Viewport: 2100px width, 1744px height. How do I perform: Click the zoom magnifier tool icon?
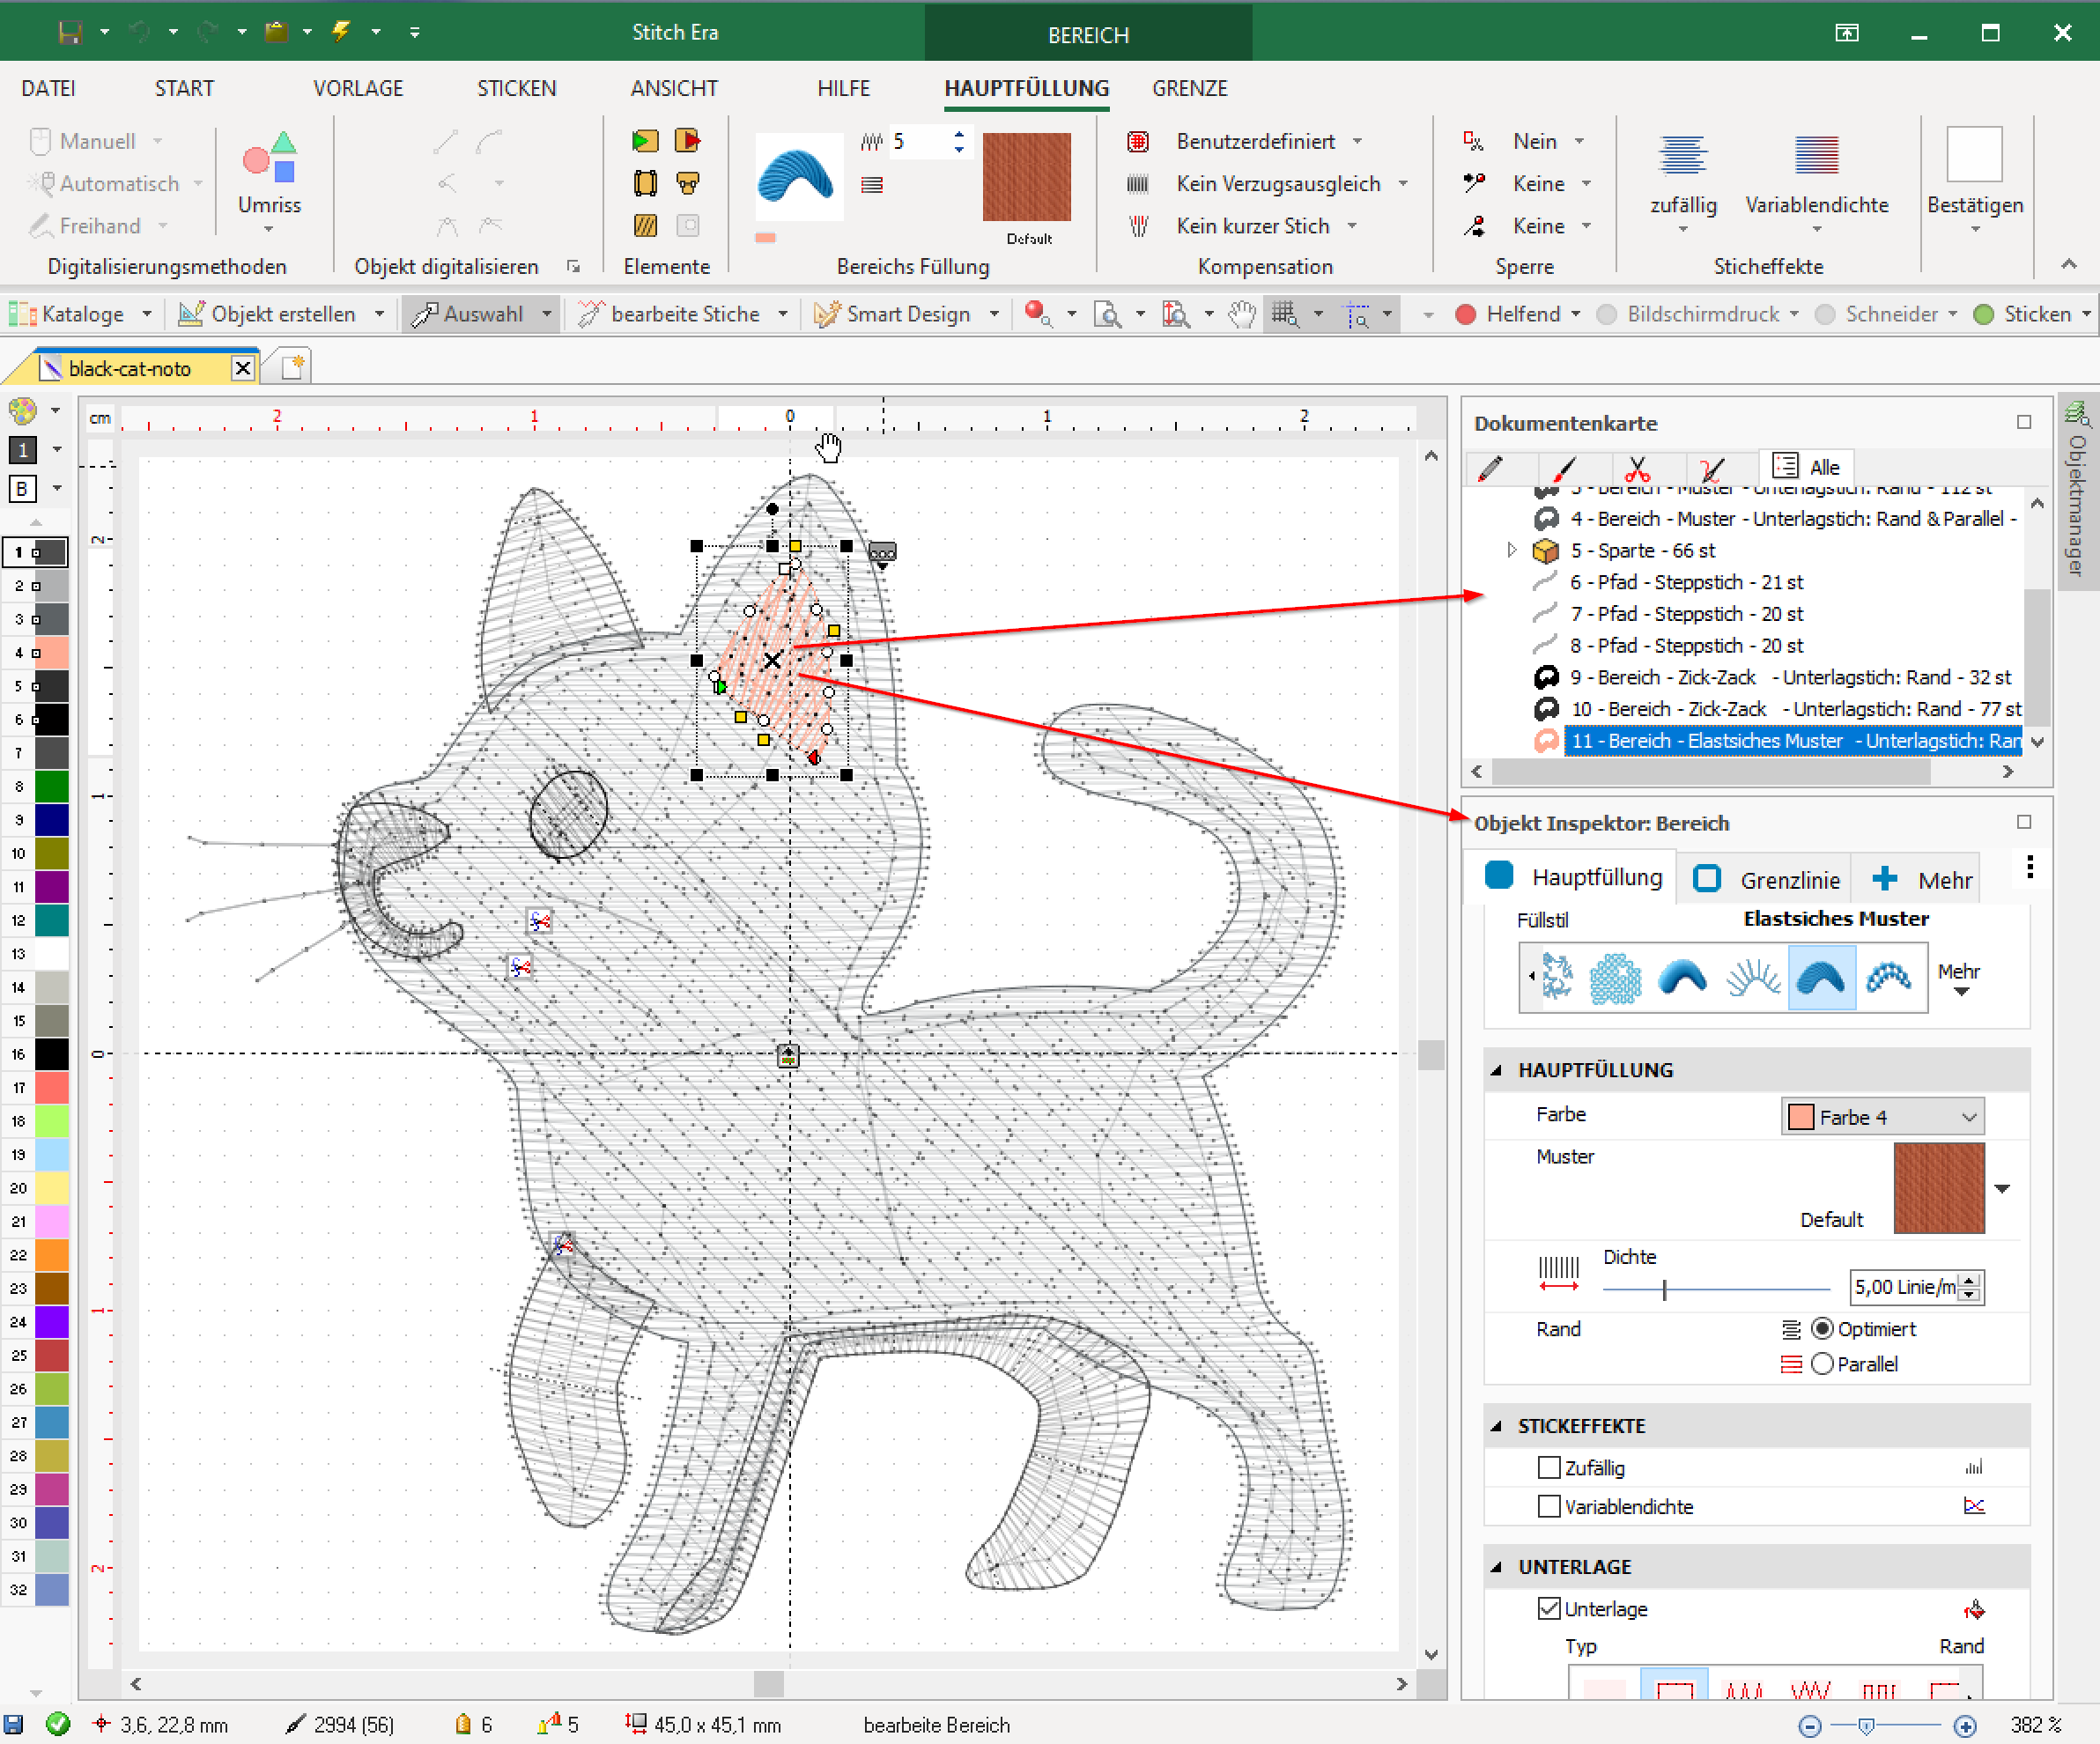[x=1106, y=314]
